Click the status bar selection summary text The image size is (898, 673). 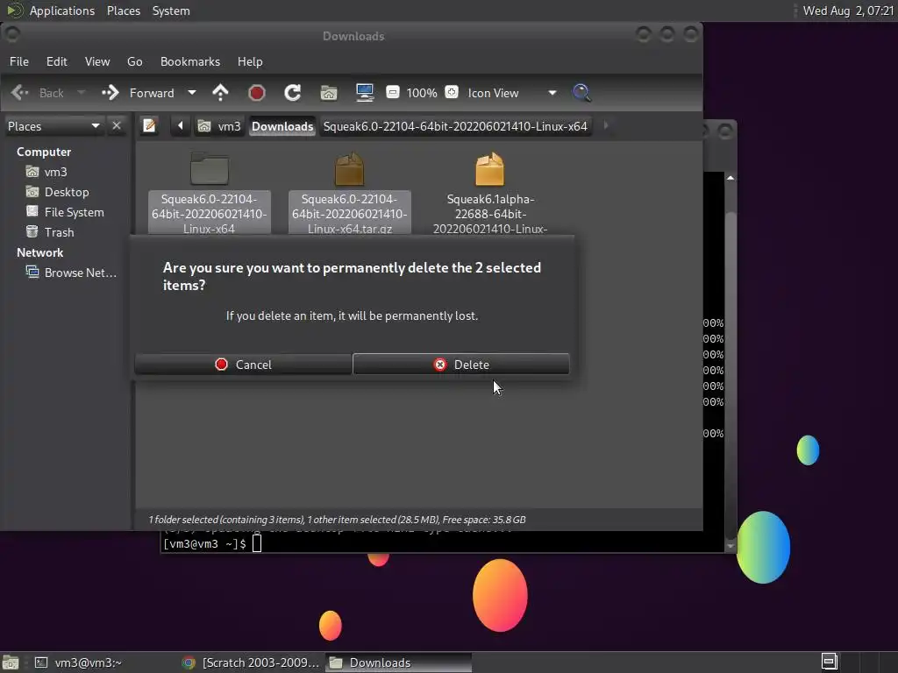(337, 520)
